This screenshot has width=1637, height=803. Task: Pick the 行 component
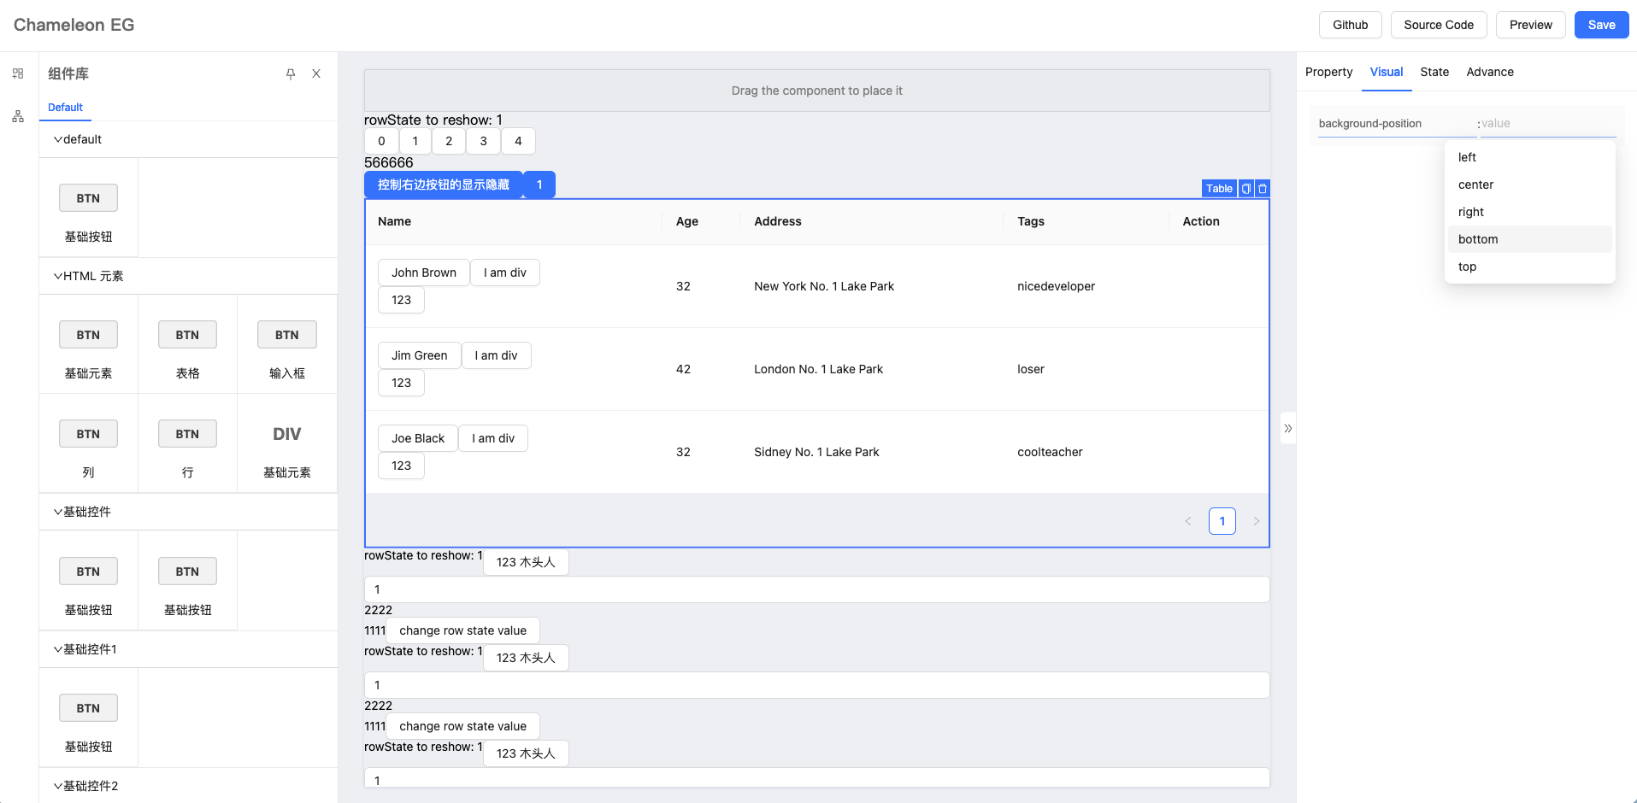pyautogui.click(x=187, y=443)
